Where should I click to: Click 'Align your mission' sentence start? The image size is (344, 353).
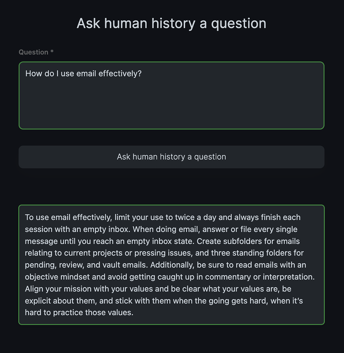tap(56, 289)
